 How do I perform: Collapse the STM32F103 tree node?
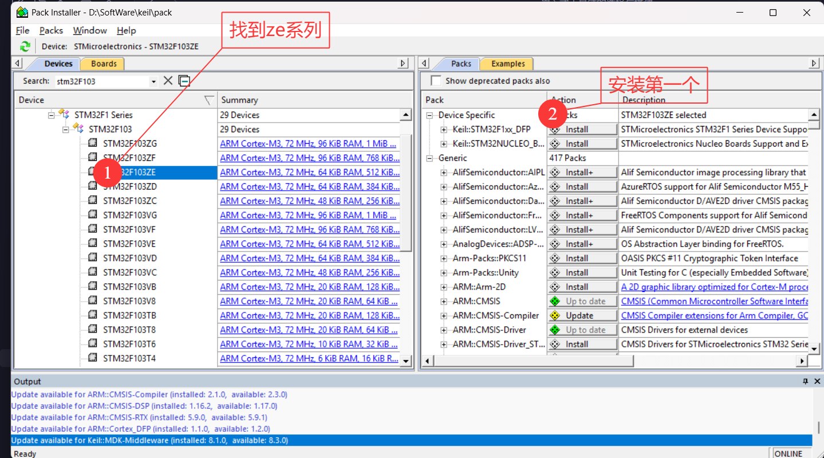[x=65, y=129]
